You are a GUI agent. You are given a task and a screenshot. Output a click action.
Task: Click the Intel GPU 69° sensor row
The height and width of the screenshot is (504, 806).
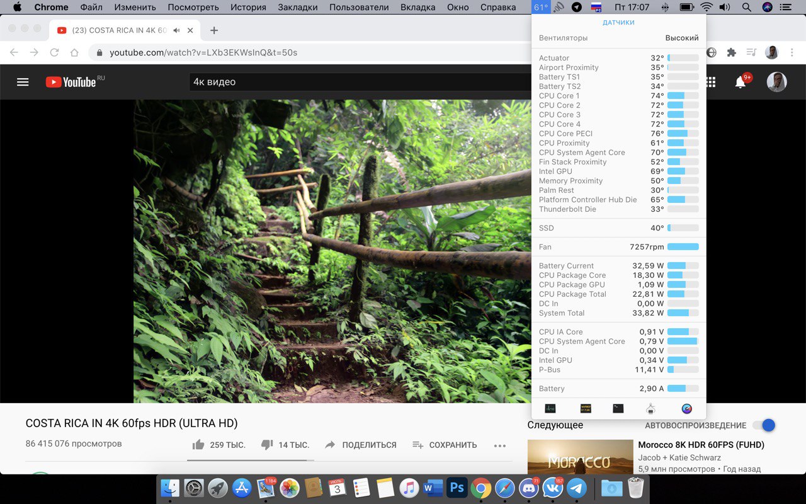(618, 171)
